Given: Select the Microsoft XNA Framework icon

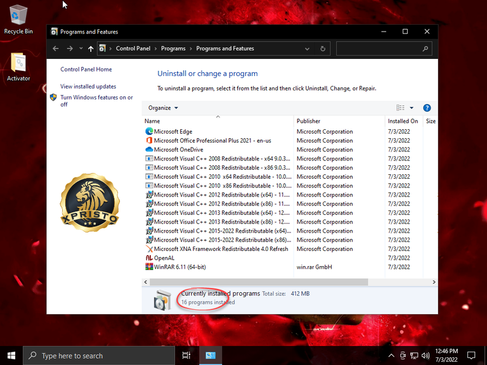Looking at the screenshot, I should pos(149,248).
